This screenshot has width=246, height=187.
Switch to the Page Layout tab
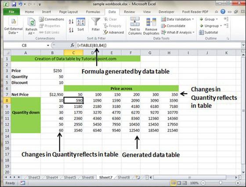click(x=69, y=12)
